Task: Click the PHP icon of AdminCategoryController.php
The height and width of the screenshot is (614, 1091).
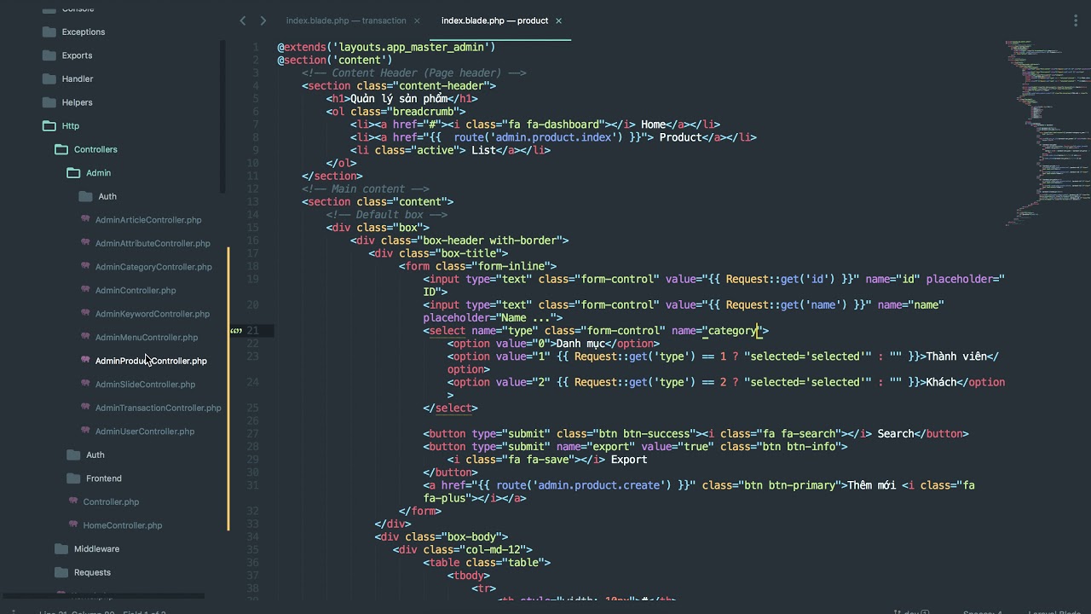Action: pos(85,266)
